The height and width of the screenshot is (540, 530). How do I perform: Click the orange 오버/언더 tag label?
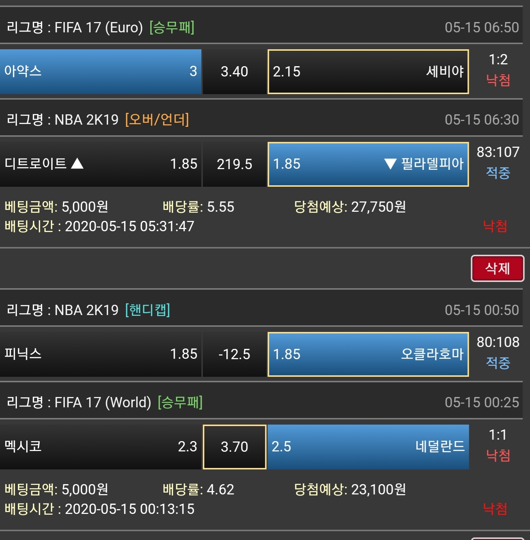coord(157,119)
